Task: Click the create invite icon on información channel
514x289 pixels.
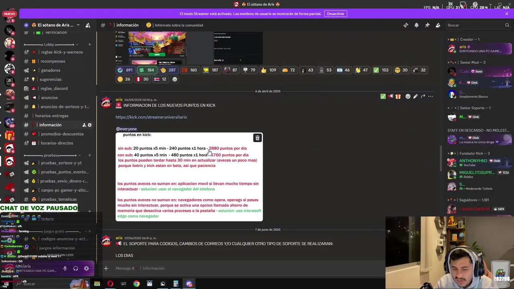Action: point(84,125)
